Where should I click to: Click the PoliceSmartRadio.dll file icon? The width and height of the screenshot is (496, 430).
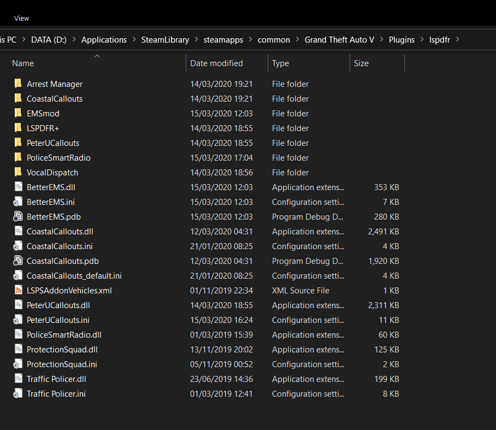coord(19,334)
